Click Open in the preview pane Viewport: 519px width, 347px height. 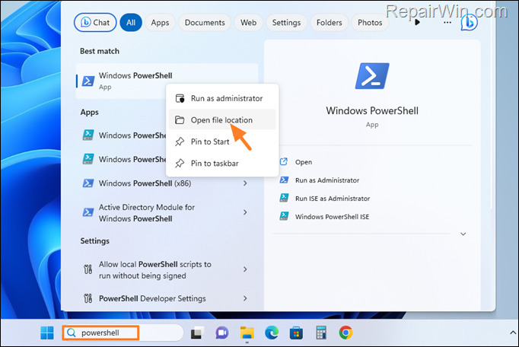coord(304,162)
